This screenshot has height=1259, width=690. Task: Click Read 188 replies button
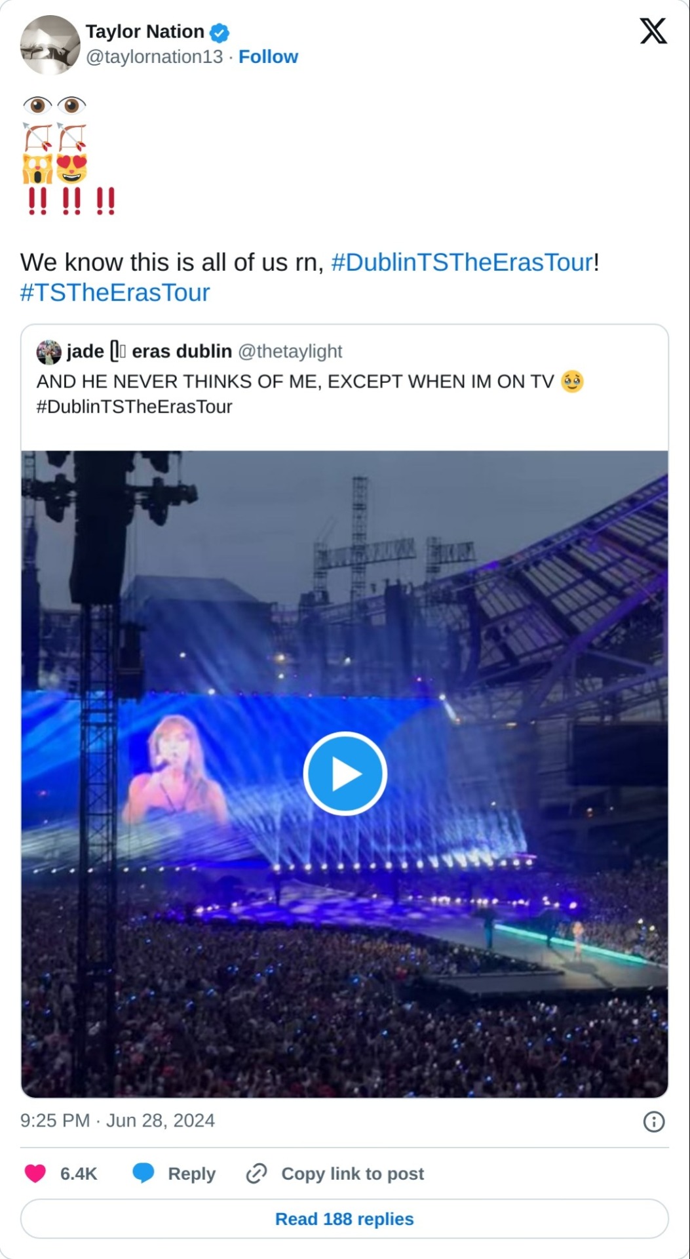click(345, 1219)
